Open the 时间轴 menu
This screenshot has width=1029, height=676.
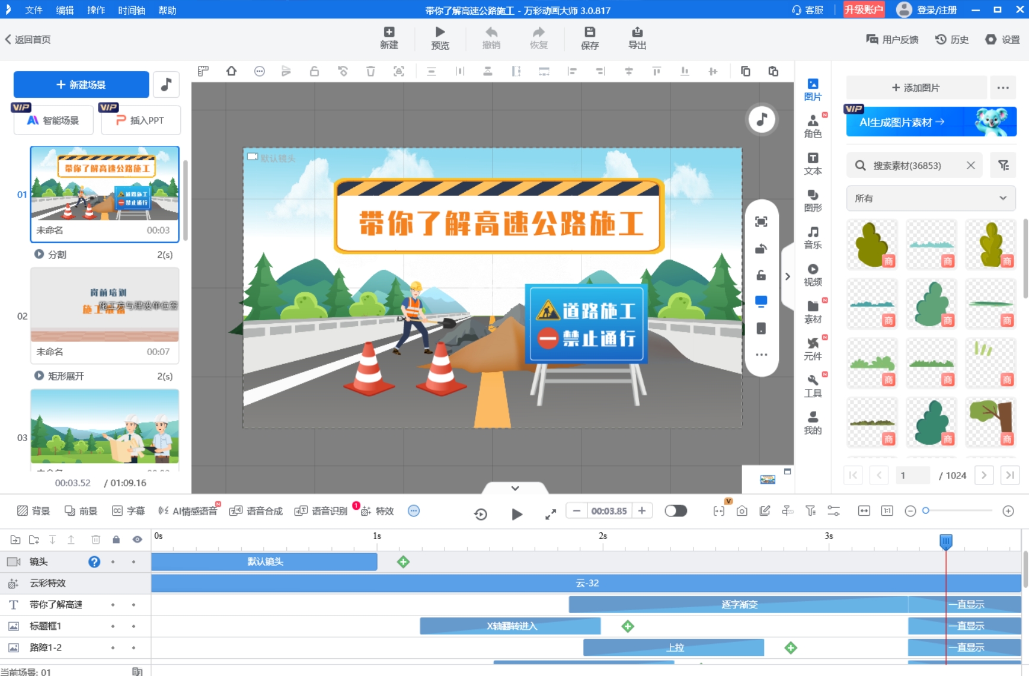131,10
